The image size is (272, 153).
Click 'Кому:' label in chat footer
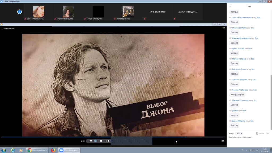coord(231,133)
